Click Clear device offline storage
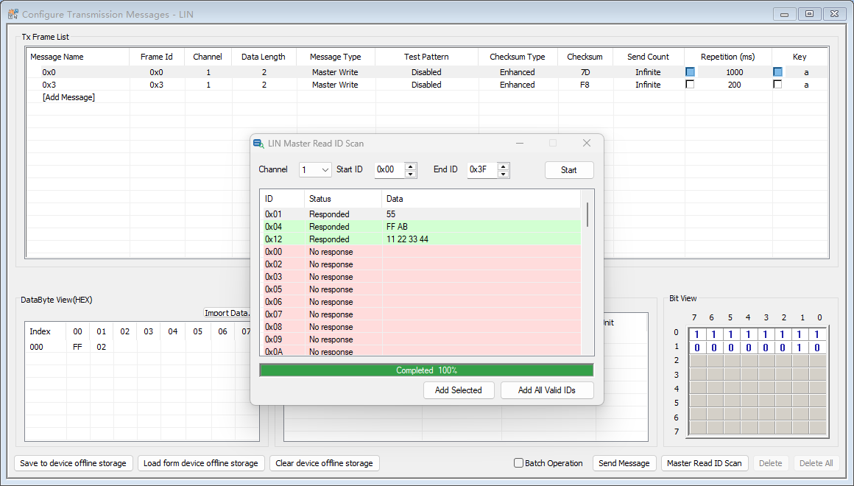 324,463
